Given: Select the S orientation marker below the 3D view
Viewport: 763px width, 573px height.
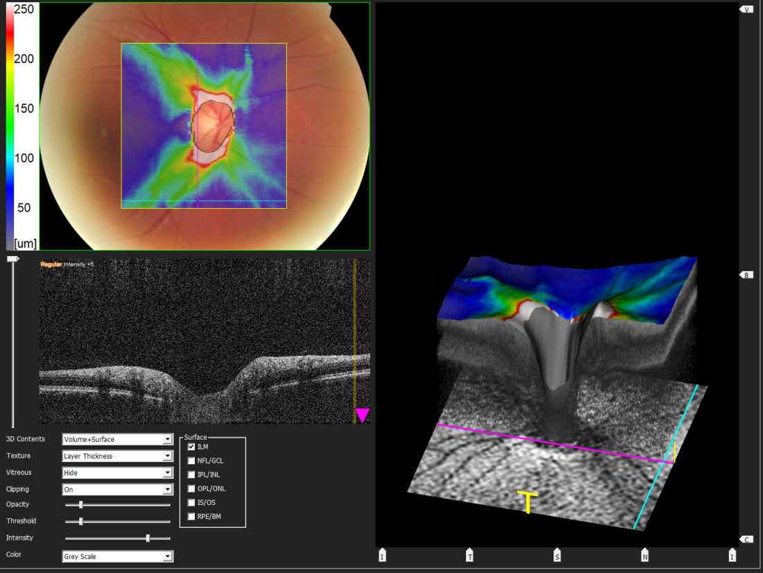Looking at the screenshot, I should click(557, 555).
